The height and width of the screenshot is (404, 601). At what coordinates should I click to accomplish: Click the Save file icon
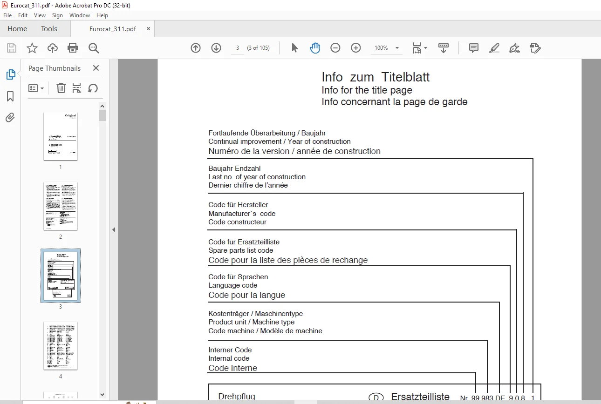[x=12, y=48]
